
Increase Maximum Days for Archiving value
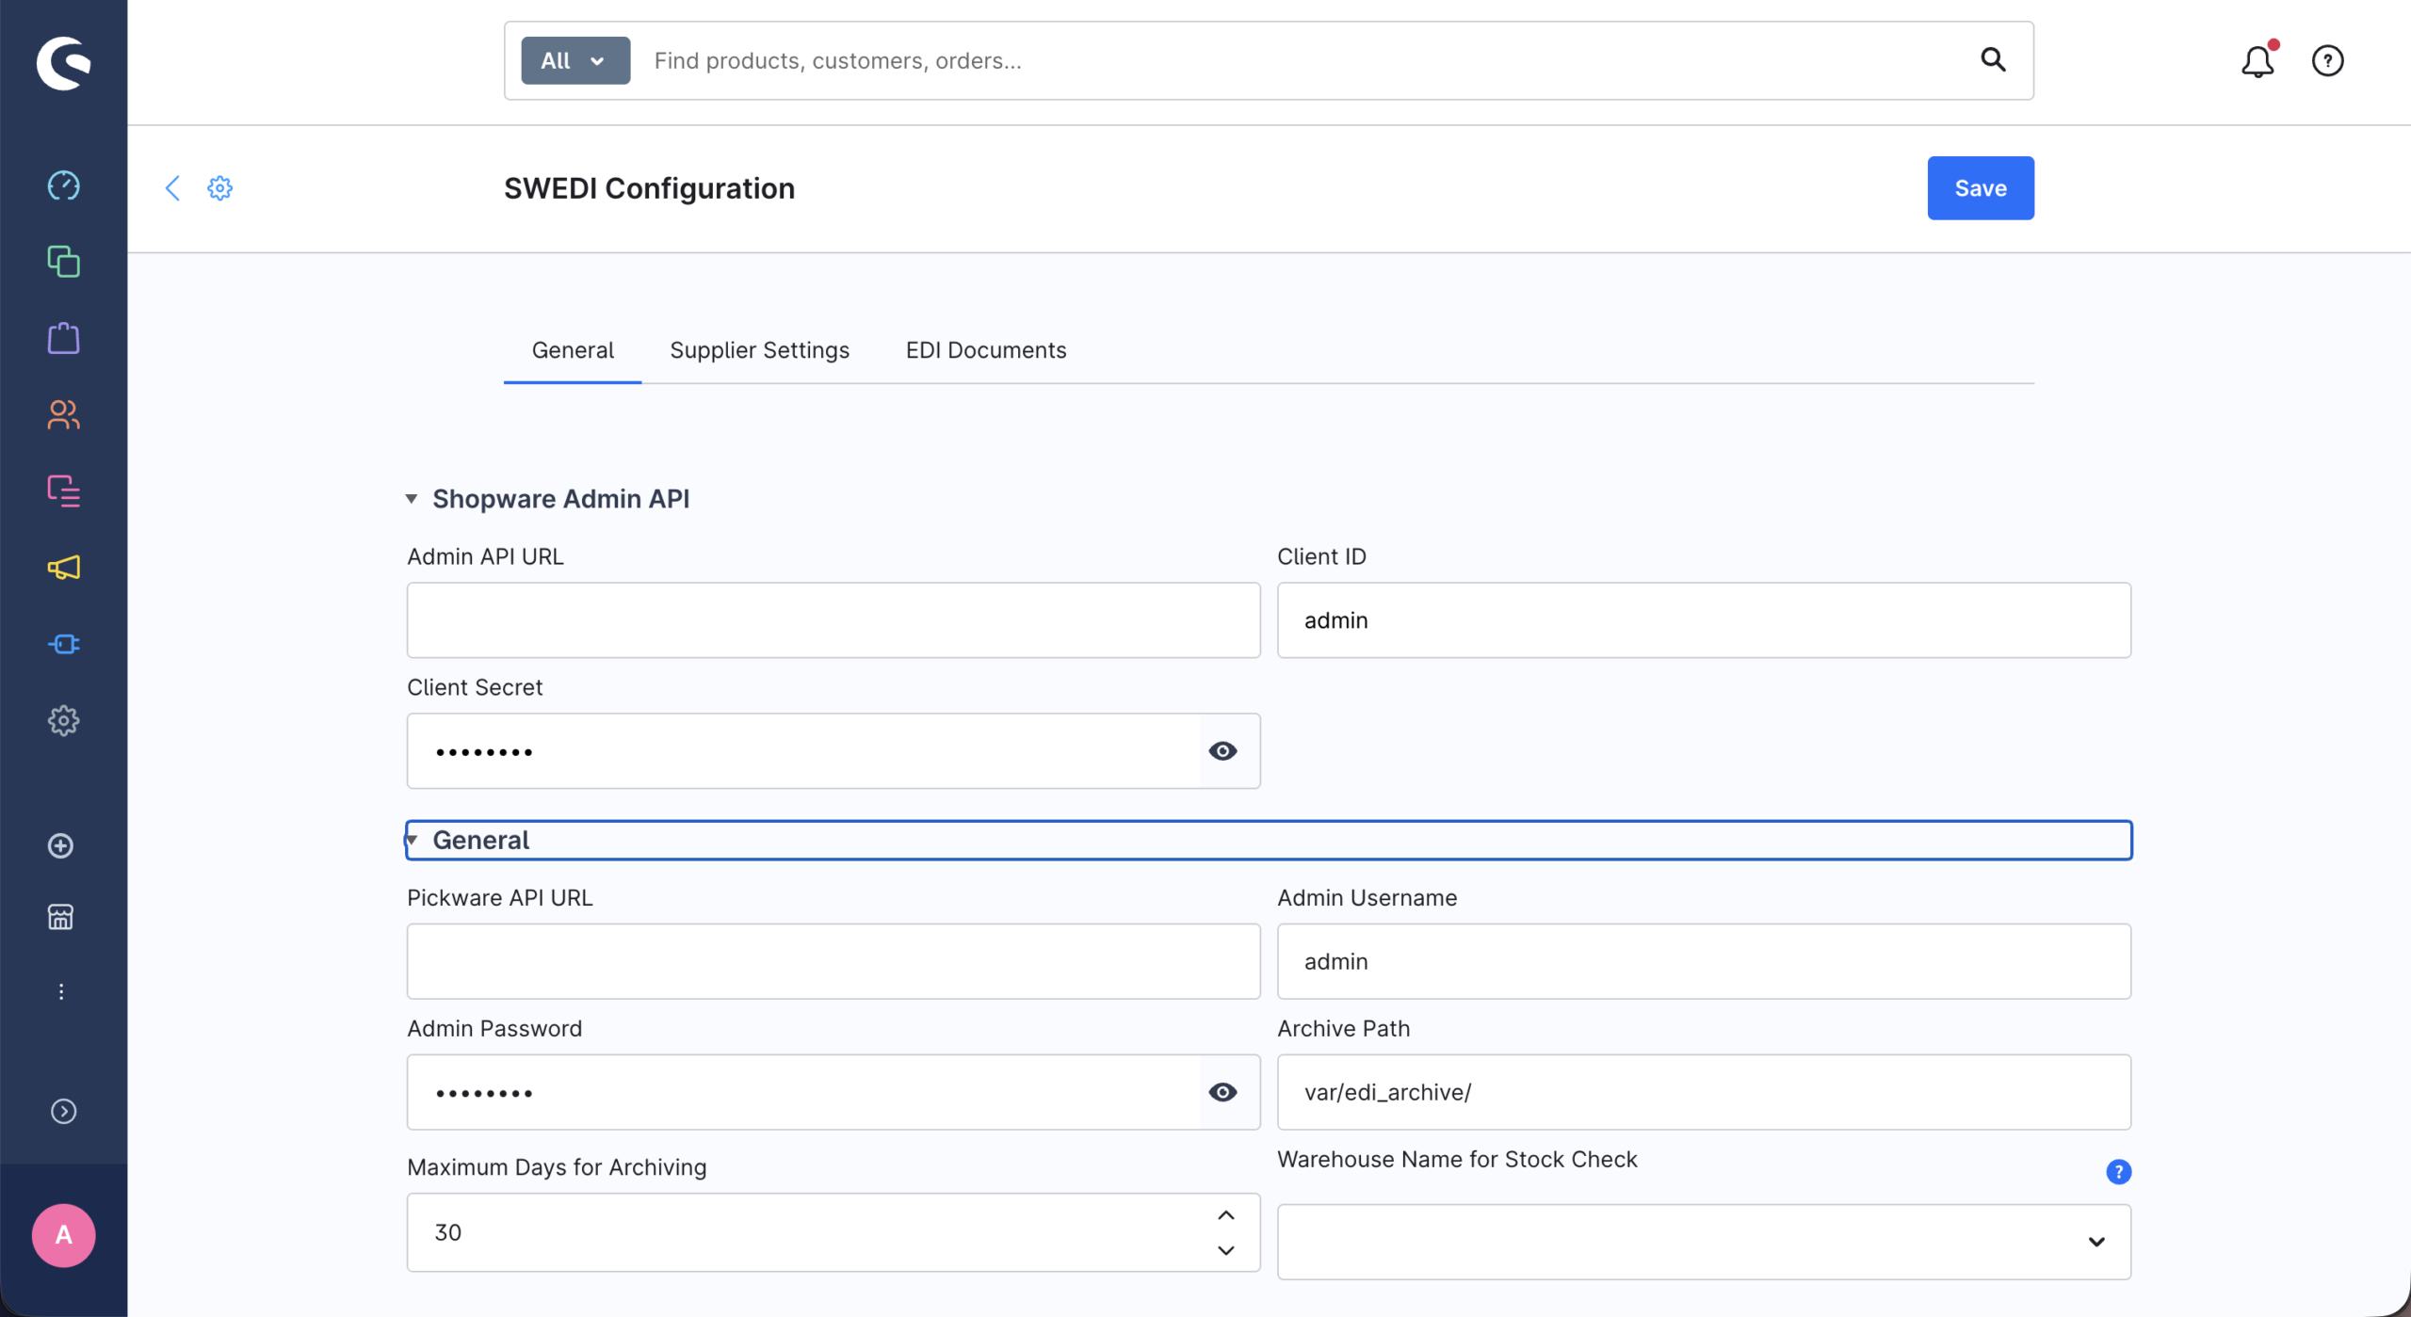(1225, 1215)
